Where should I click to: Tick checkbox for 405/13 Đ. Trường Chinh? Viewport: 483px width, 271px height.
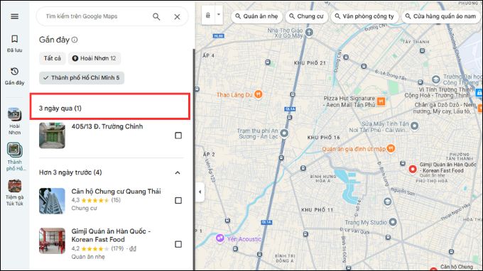[178, 135]
